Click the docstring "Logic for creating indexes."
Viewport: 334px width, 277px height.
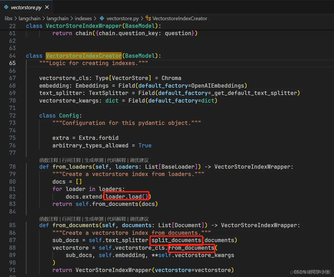pos(94,63)
